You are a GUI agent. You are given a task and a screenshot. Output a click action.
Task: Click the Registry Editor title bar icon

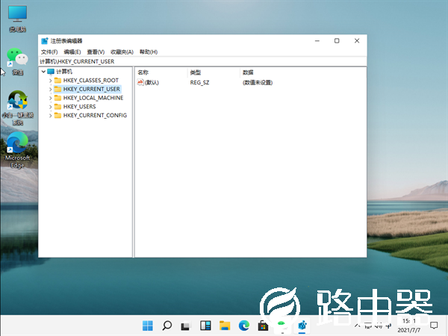[x=45, y=41]
